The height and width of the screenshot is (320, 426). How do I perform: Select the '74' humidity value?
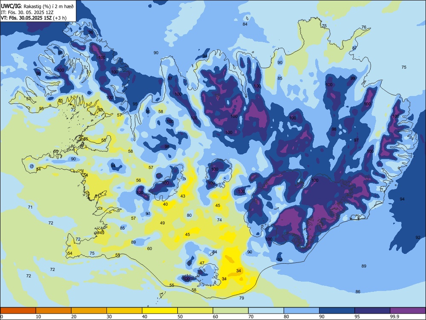[x=219, y=220]
